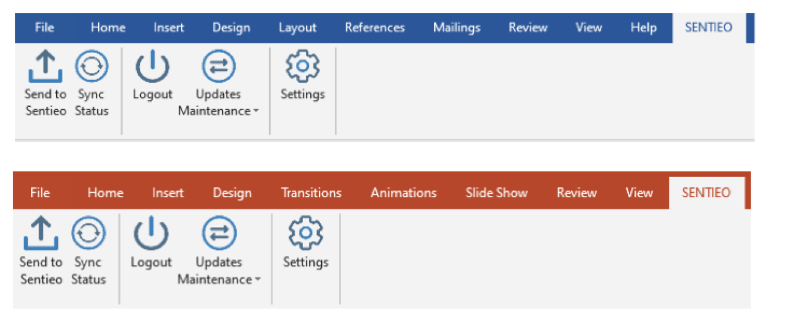Click Sync Status icon in Word ribbon

[x=92, y=67]
